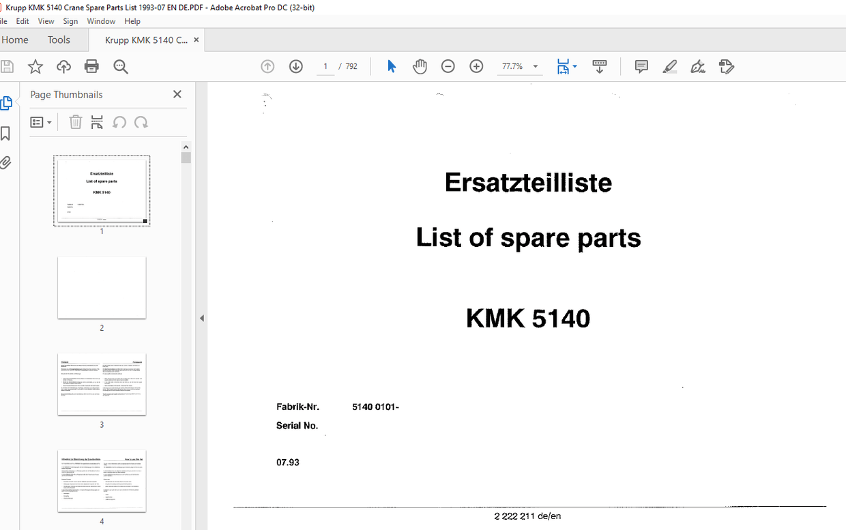846x530 pixels.
Task: Toggle zoom out on the page
Action: click(x=448, y=66)
